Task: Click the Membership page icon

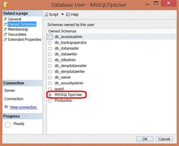Action: 5,29
